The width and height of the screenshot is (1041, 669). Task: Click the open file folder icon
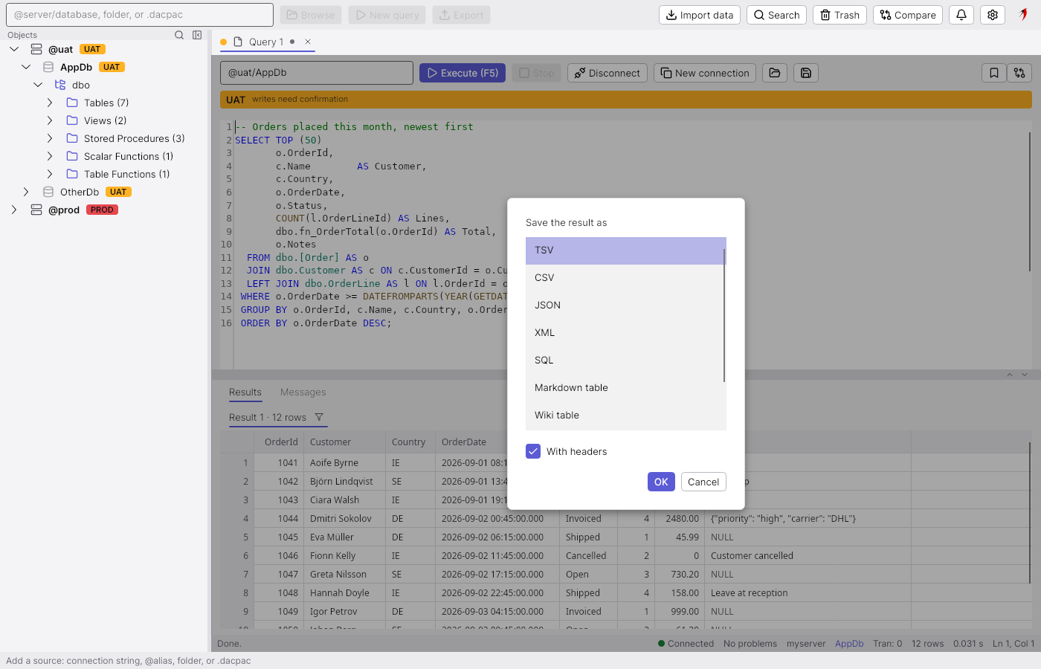(775, 73)
